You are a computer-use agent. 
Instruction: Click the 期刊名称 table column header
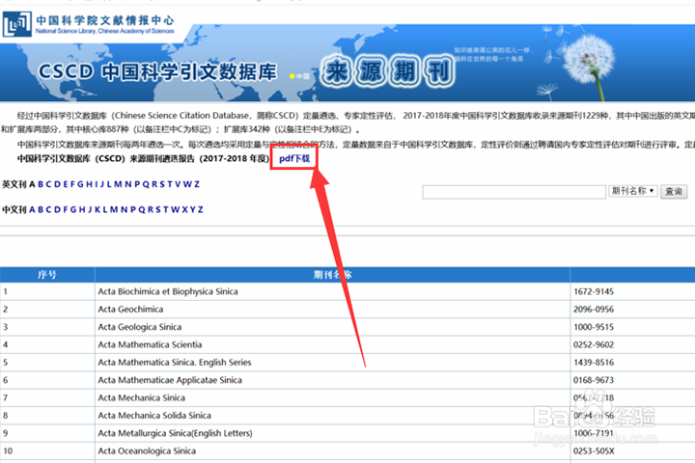(332, 275)
